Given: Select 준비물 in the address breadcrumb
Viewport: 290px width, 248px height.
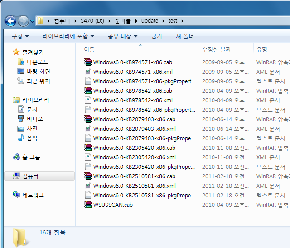Looking at the screenshot, I should click(x=123, y=21).
